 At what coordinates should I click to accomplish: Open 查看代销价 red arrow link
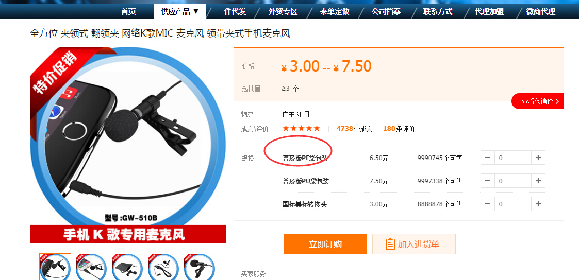point(538,101)
